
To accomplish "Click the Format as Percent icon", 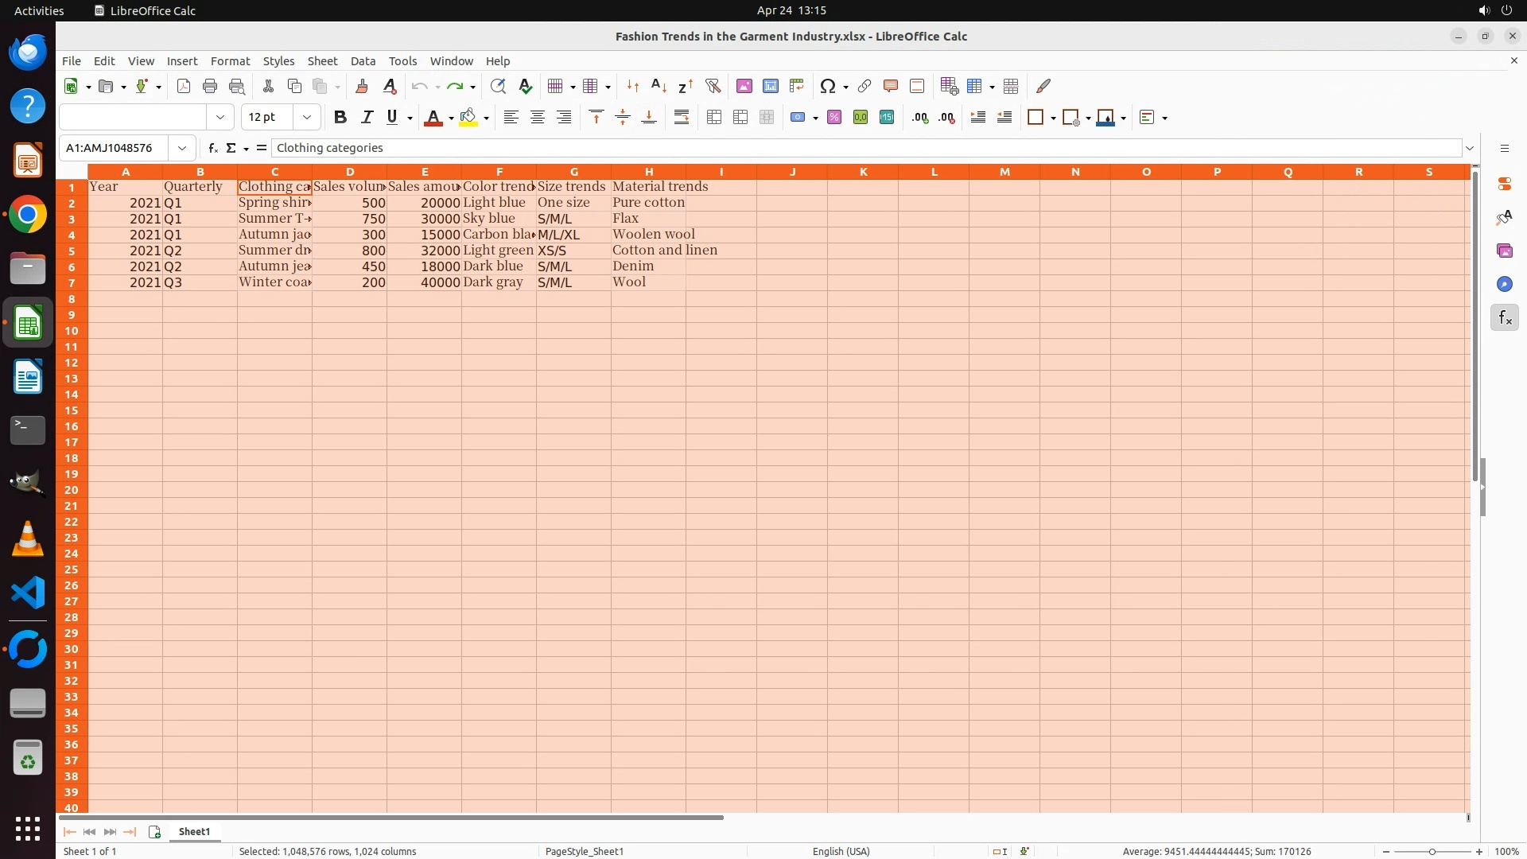I will [834, 118].
